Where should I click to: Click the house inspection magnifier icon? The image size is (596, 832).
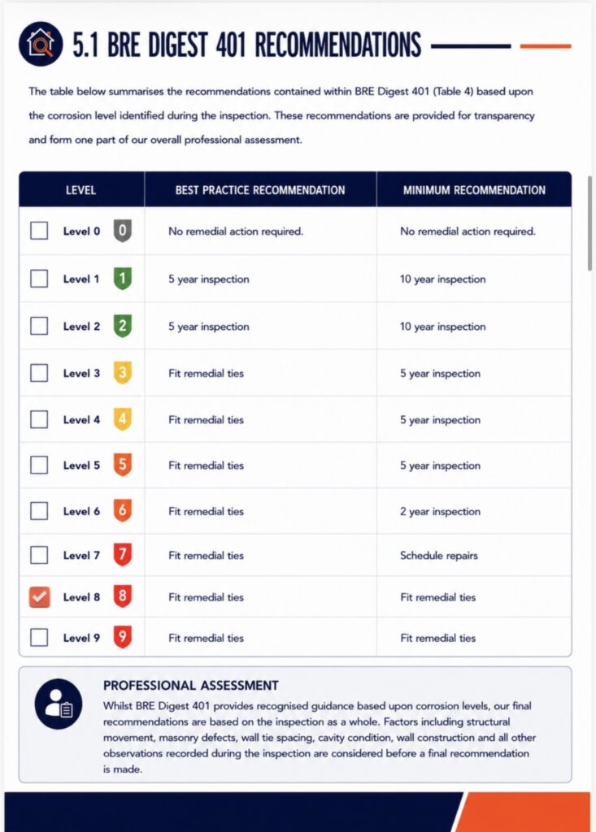(x=41, y=44)
